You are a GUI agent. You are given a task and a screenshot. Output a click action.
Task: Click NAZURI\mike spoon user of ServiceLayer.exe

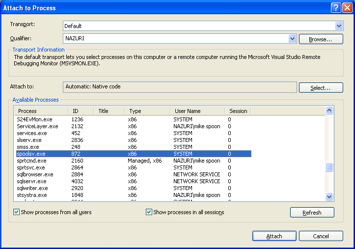(x=197, y=126)
